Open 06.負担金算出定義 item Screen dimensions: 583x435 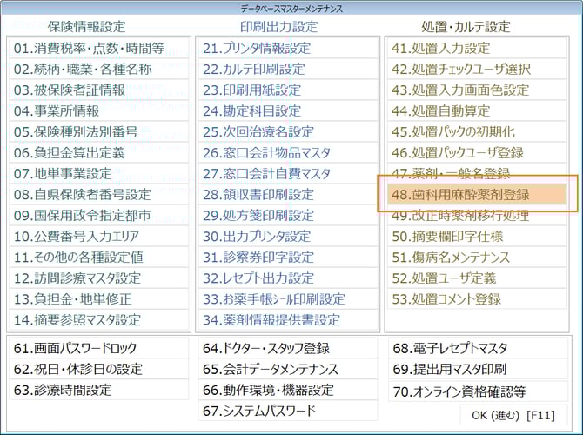[70, 153]
